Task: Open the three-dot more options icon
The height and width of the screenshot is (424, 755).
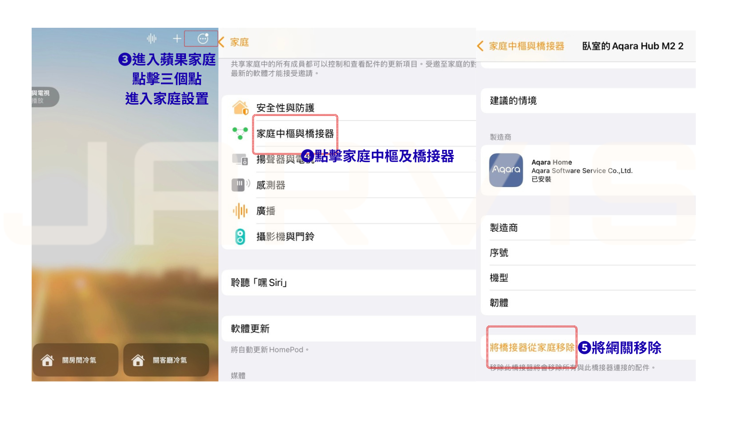Action: (x=203, y=39)
